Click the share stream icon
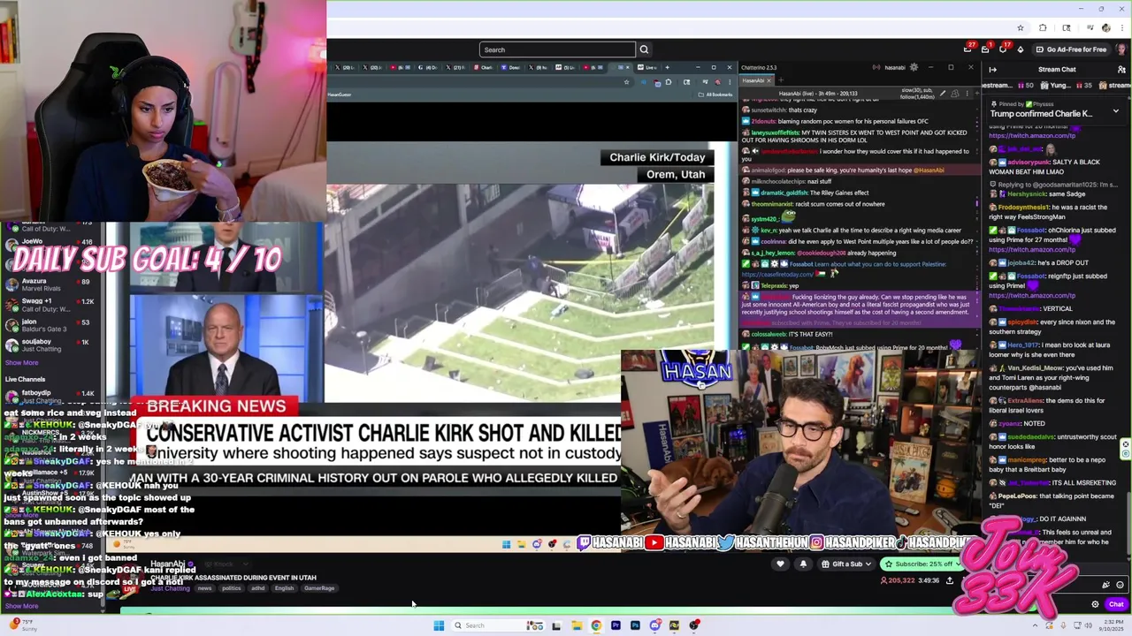 click(x=950, y=580)
